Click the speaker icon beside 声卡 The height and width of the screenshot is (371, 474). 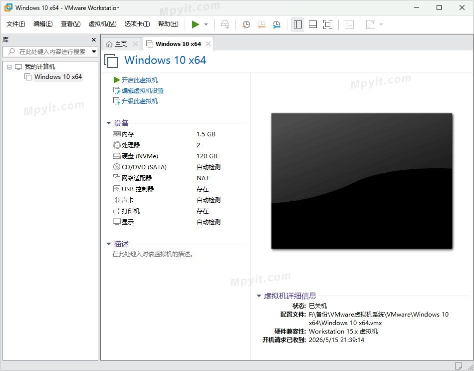[x=117, y=200]
